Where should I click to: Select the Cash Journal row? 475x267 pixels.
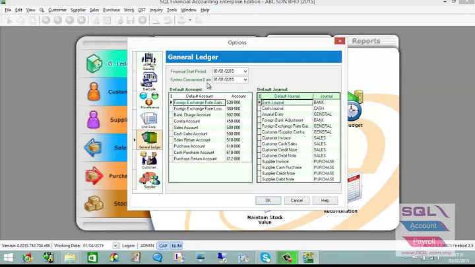[299, 108]
